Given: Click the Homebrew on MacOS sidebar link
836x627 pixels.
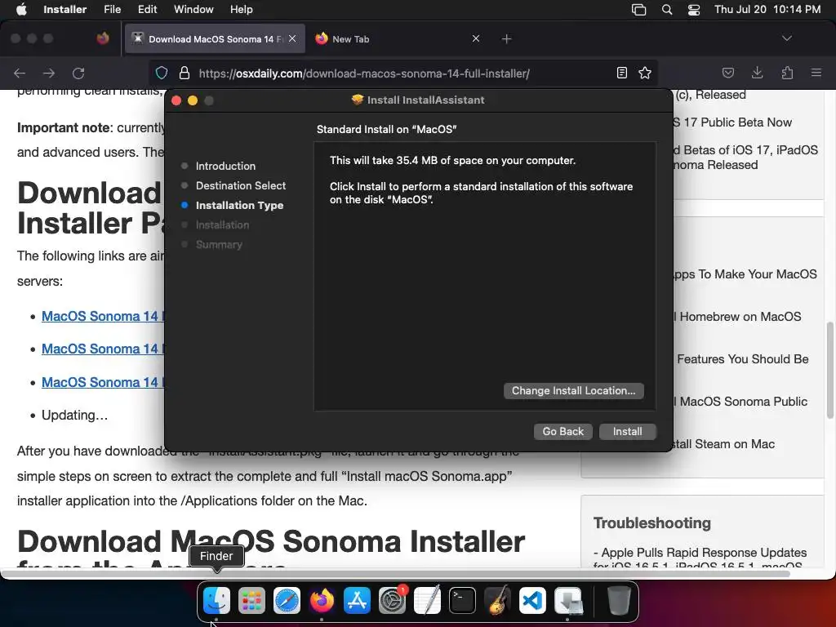Looking at the screenshot, I should point(737,317).
